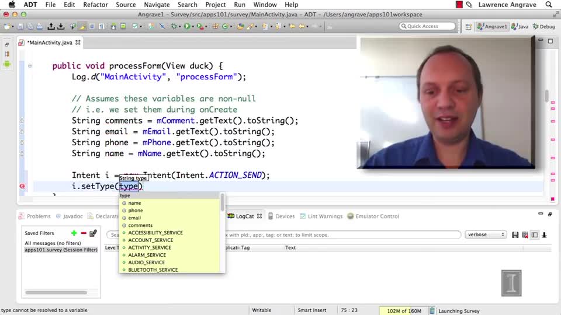Screen dimensions: 561x315
Task: Click the LogCat message search field
Action: click(x=283, y=235)
